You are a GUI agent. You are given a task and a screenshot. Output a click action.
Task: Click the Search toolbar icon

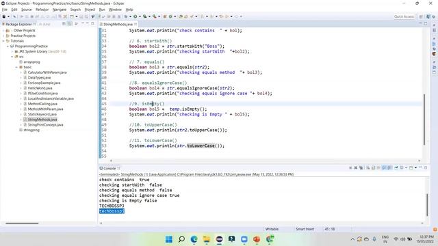[x=192, y=16]
